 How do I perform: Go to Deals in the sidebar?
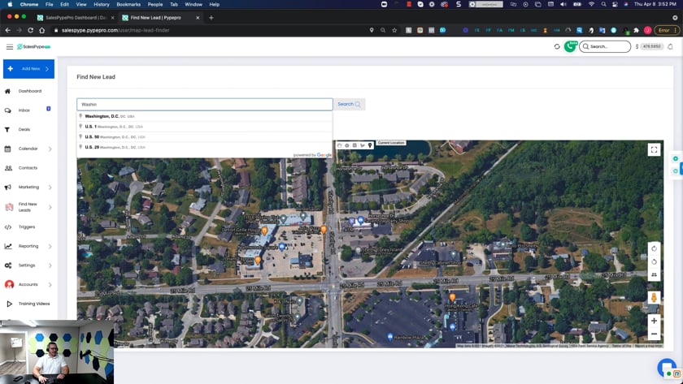pos(24,130)
